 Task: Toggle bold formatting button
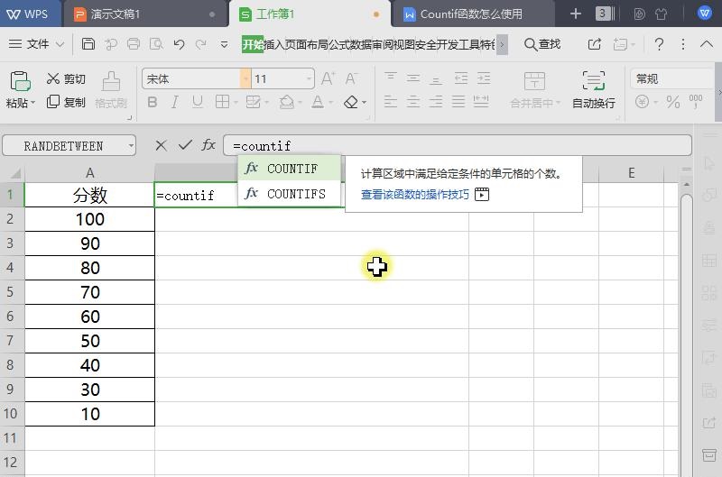click(x=152, y=103)
